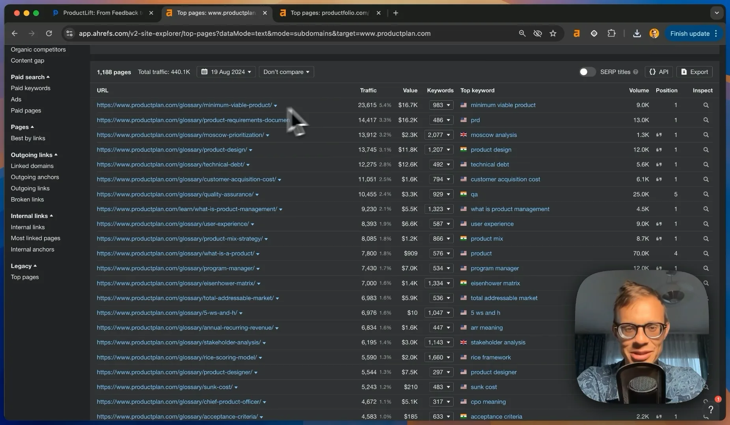Inspect the minimum-viable-product row magnifier icon
Image resolution: width=730 pixels, height=425 pixels.
pos(706,105)
